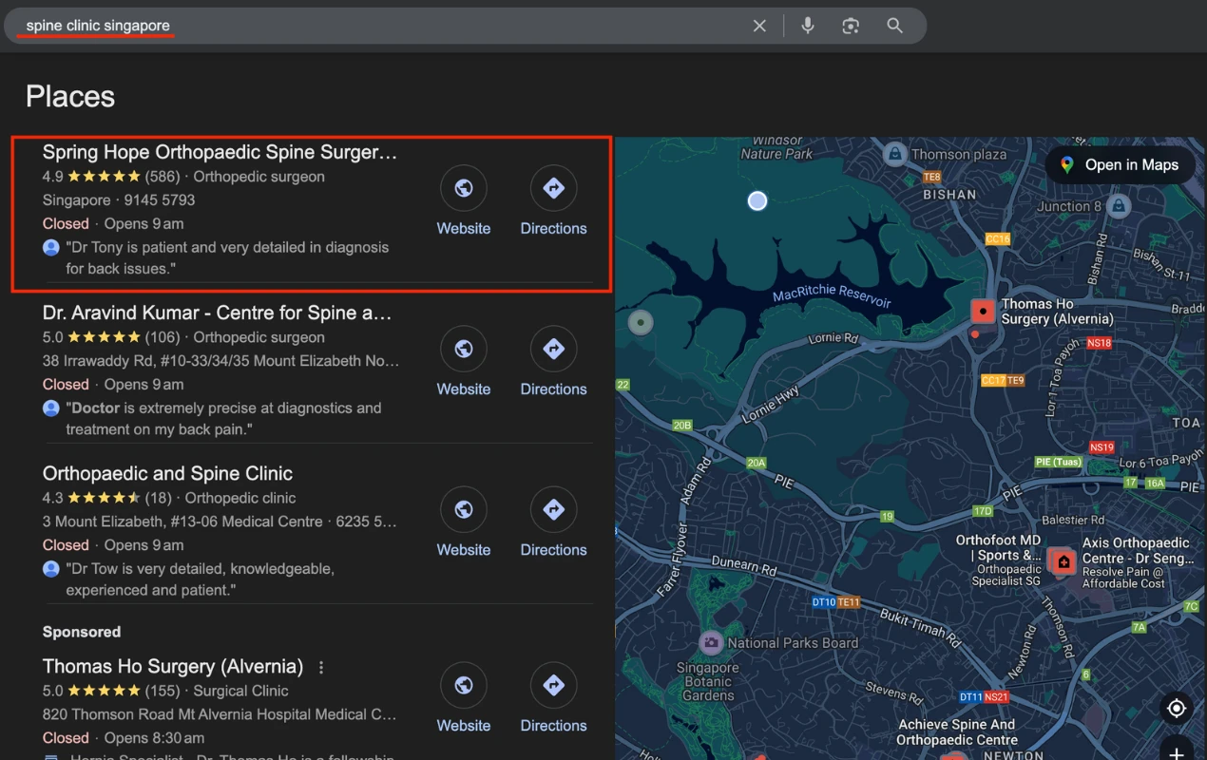Open Website icon for Dr. Aravind Kumar
The height and width of the screenshot is (760, 1207).
[464, 349]
